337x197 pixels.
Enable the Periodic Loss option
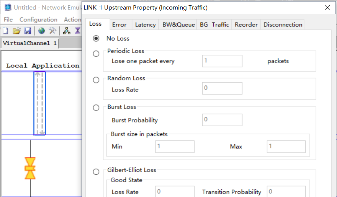tap(96, 54)
